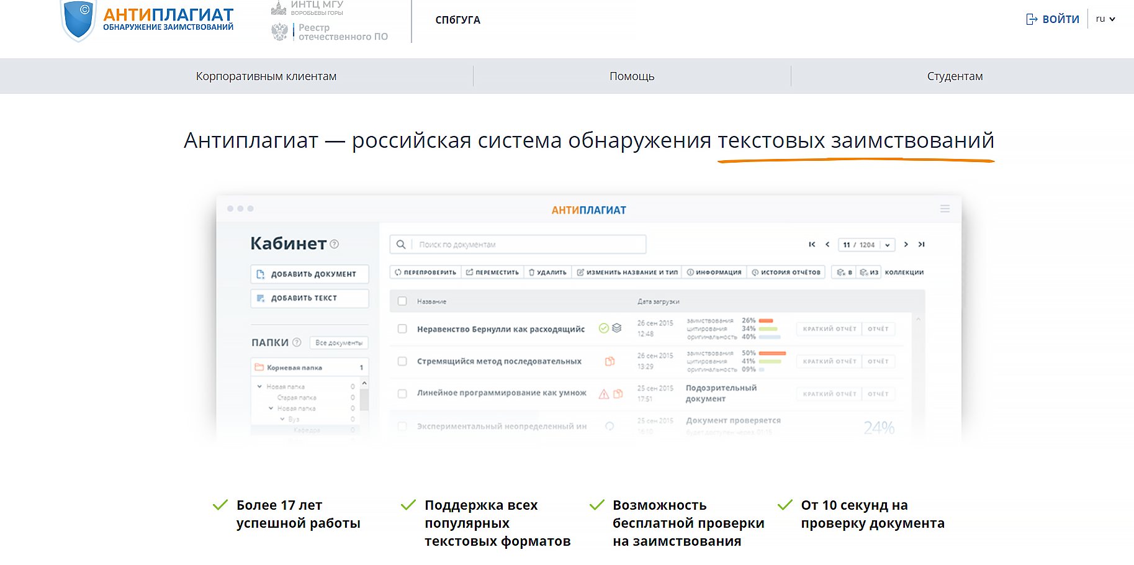Click the add to collection В button
This screenshot has height=565, width=1134.
point(844,273)
